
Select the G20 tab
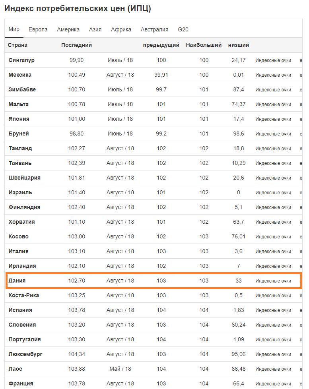(183, 29)
